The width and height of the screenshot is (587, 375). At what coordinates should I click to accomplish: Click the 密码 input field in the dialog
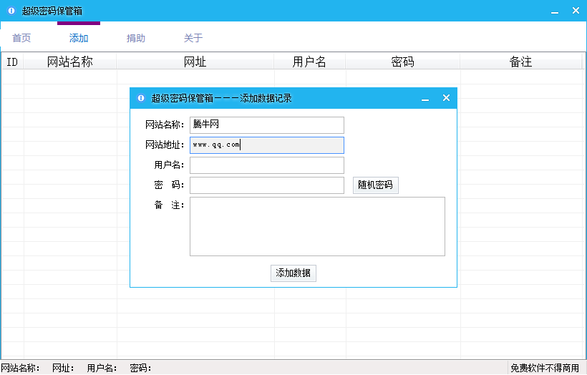coord(266,185)
